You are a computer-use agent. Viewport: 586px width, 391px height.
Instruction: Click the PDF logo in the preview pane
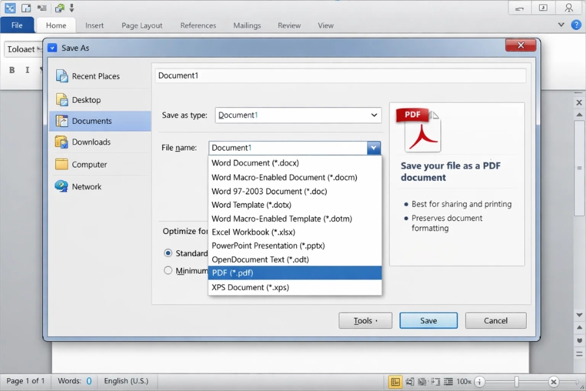point(419,130)
